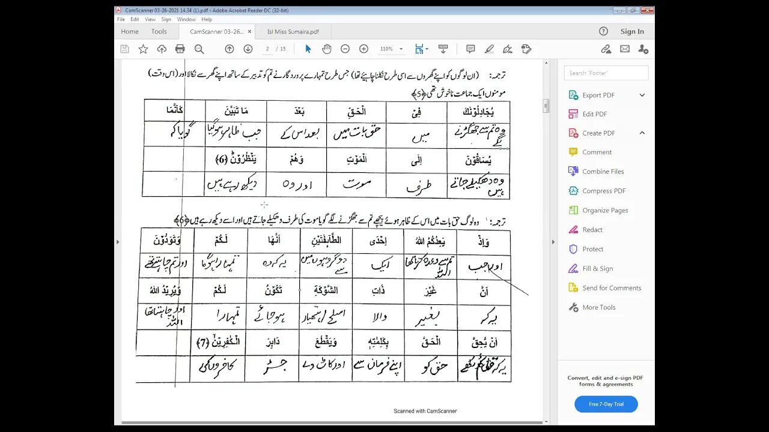Image resolution: width=769 pixels, height=432 pixels.
Task: Collapse the right tools pane arrow
Action: (553, 242)
